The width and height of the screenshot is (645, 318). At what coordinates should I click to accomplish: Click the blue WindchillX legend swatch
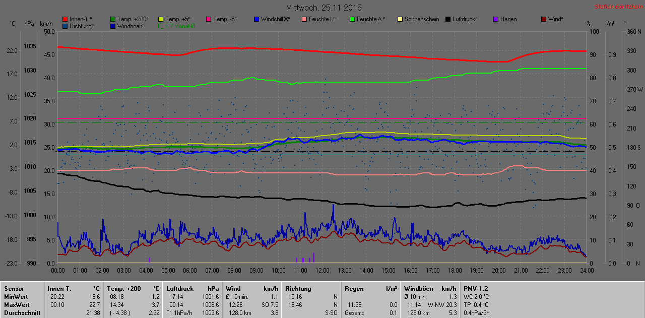click(256, 19)
